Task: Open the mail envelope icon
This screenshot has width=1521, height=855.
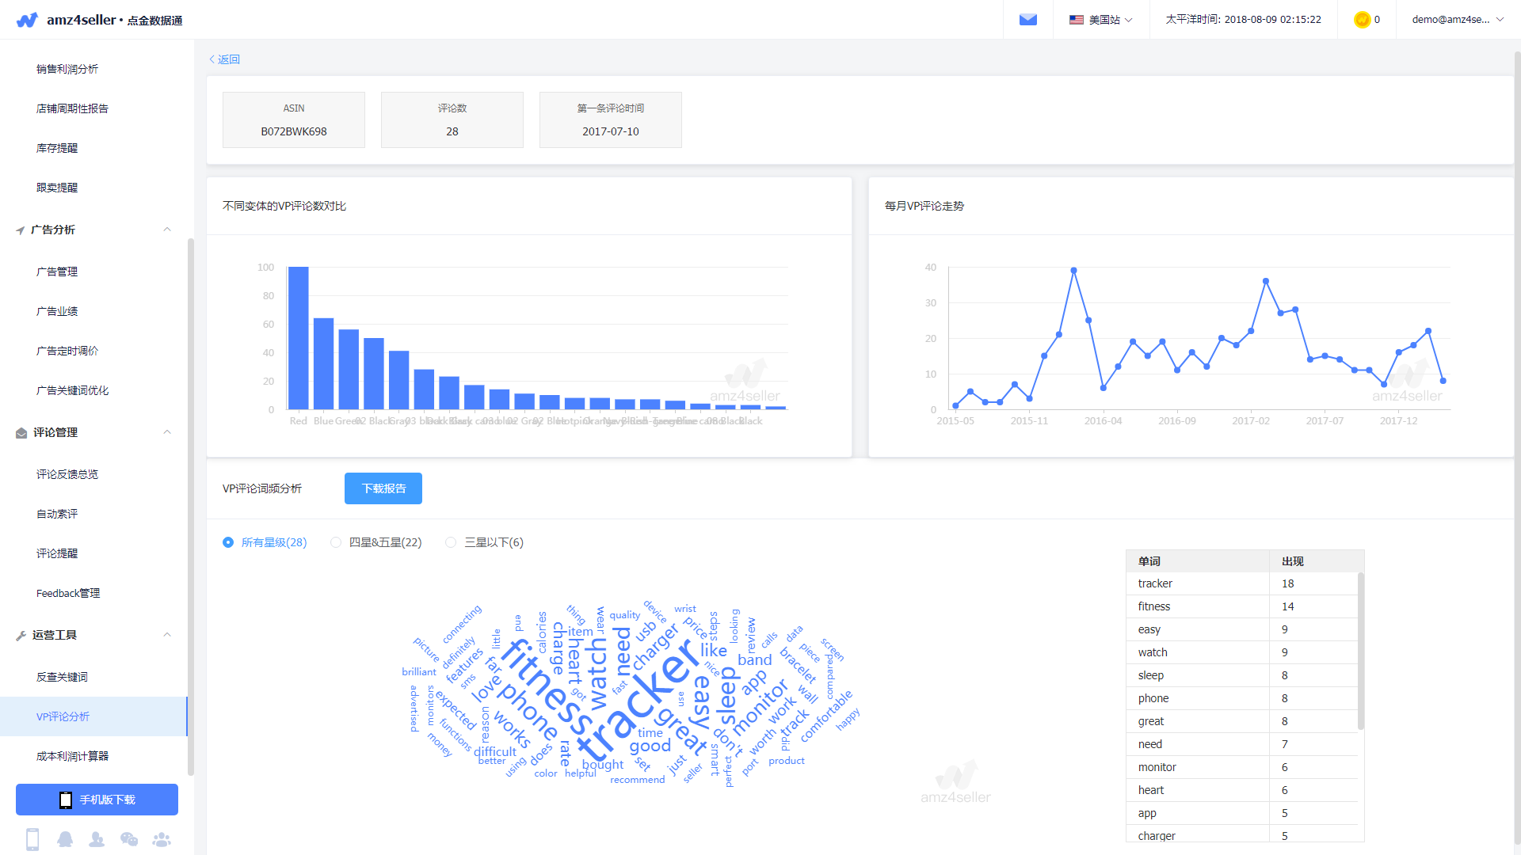Action: [x=1027, y=20]
